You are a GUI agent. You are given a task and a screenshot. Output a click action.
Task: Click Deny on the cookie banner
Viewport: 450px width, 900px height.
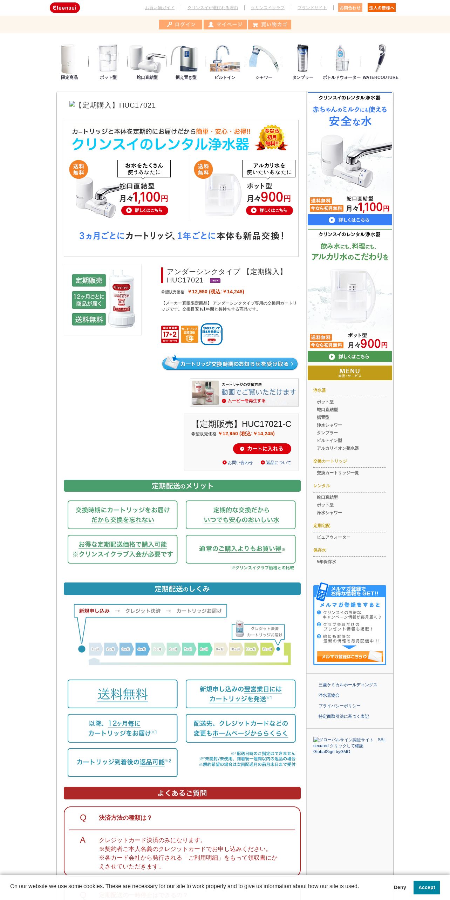point(400,887)
